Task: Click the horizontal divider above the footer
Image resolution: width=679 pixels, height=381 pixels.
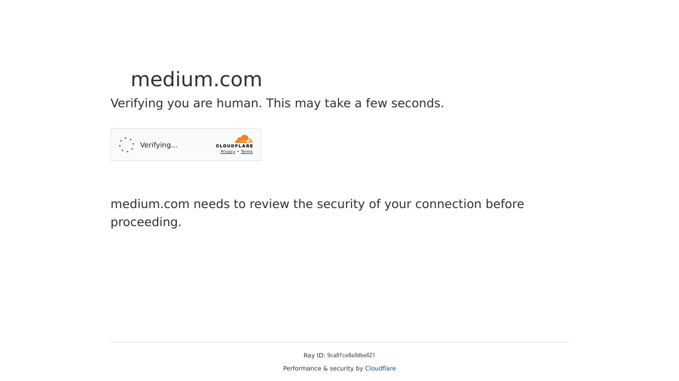Action: [339, 342]
